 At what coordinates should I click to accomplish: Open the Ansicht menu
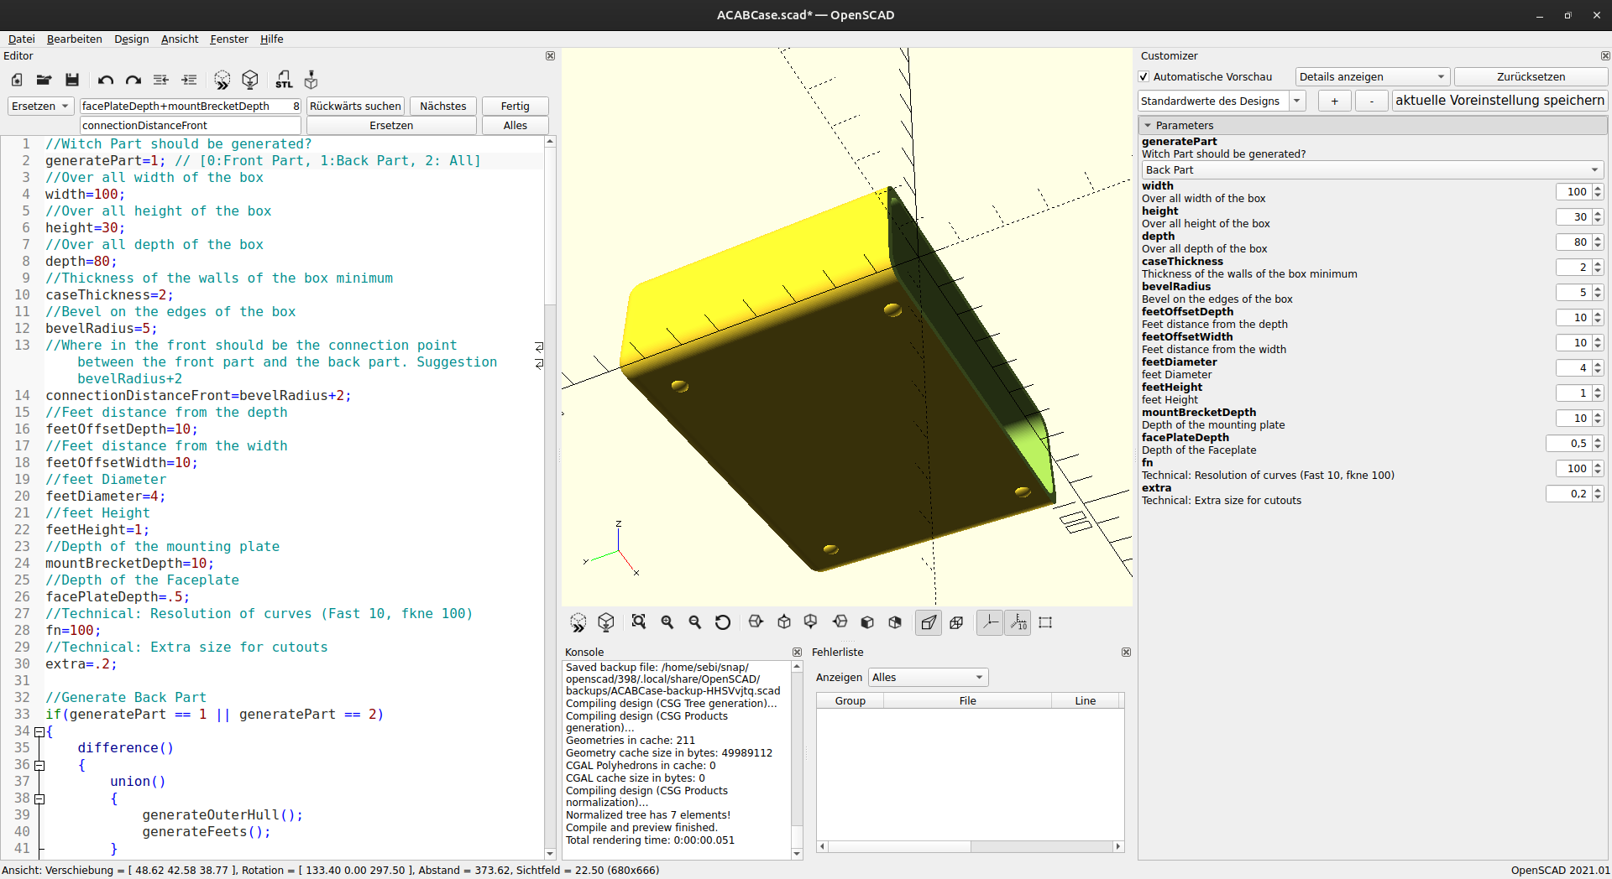click(x=180, y=39)
